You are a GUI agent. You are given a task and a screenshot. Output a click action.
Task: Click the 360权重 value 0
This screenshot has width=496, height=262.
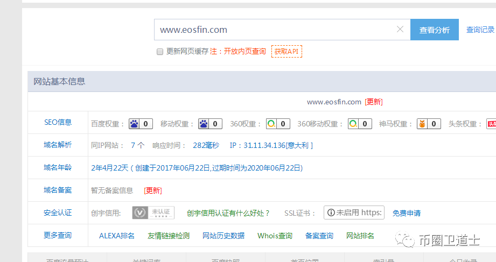[283, 124]
